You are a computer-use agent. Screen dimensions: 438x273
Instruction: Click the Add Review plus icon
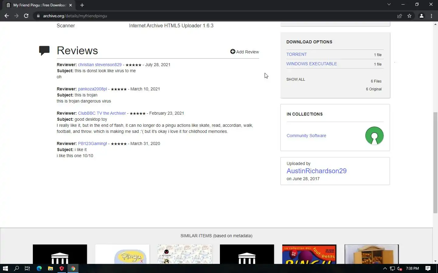tap(233, 52)
